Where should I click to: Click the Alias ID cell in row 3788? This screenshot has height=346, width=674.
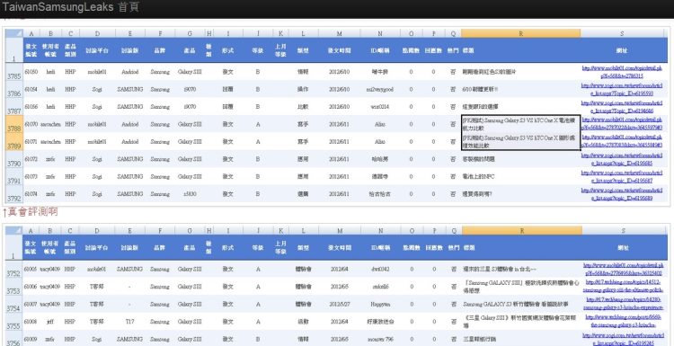click(x=380, y=124)
